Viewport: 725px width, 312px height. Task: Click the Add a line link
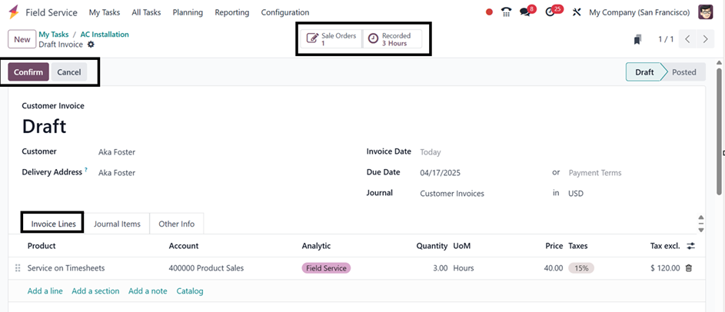[x=45, y=291]
